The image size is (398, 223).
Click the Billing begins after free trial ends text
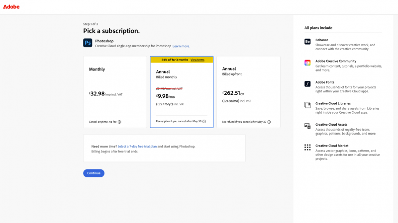coord(115,151)
